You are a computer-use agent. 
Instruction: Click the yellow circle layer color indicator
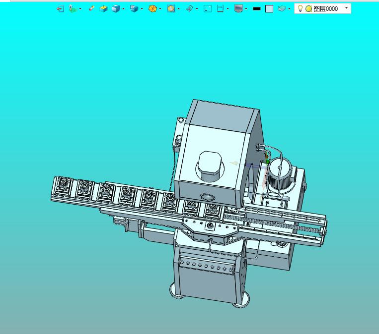pos(308,9)
